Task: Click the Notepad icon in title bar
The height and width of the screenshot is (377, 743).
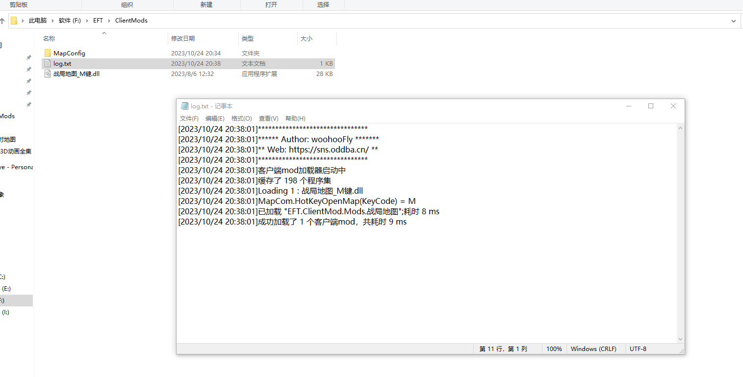Action: pos(184,106)
